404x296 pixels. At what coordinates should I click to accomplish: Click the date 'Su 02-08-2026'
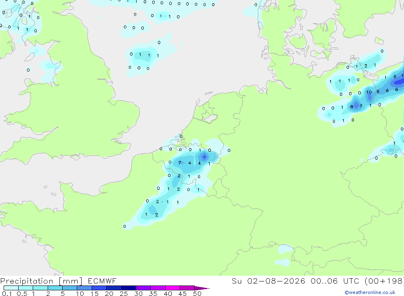268,281
